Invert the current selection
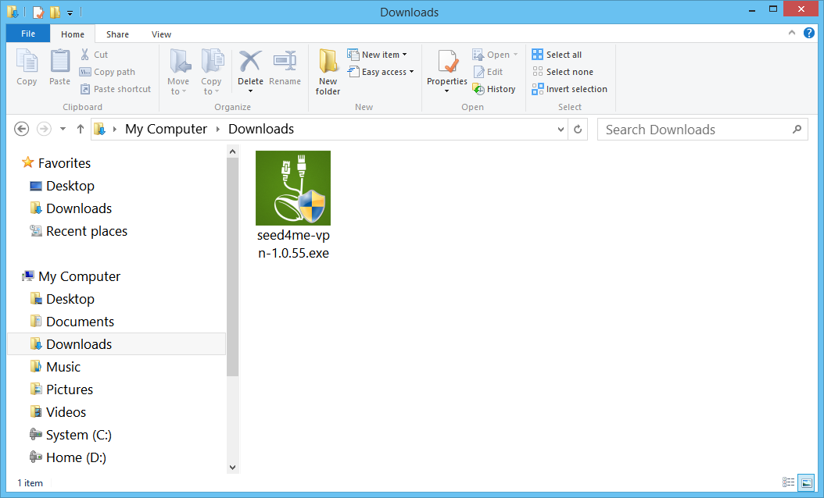 click(569, 88)
